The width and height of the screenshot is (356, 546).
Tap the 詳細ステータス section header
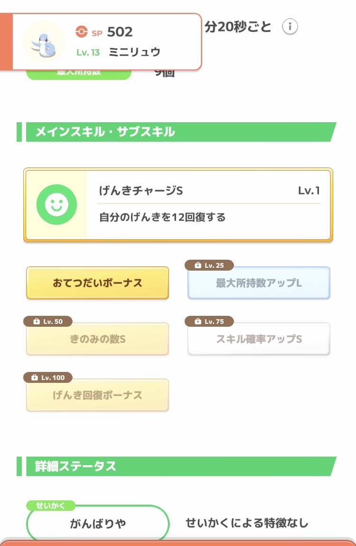[x=177, y=466]
